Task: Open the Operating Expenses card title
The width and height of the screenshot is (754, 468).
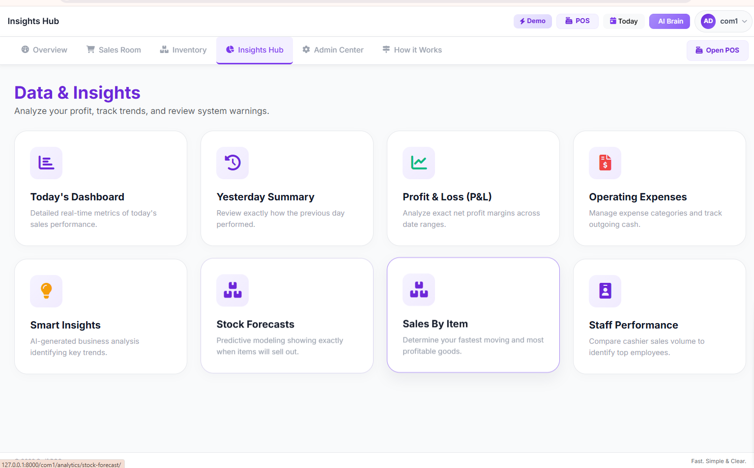Action: 638,197
